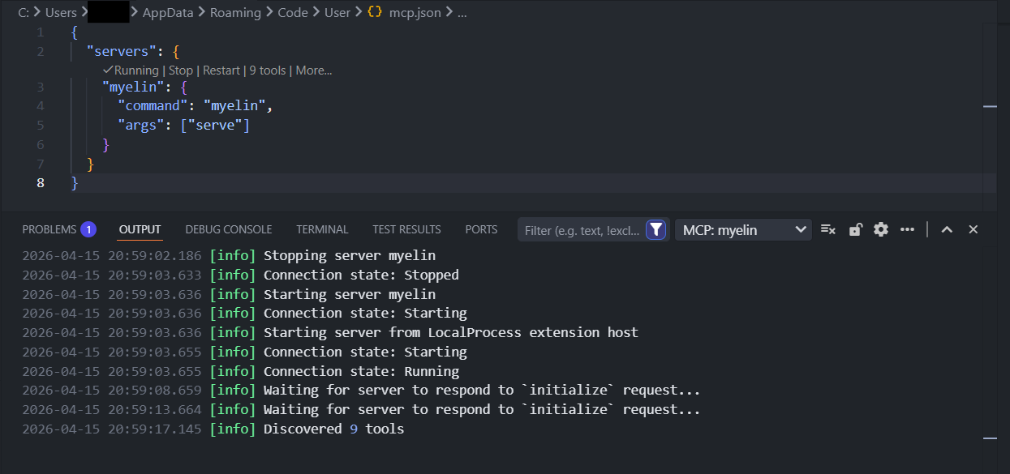Restart the myelin MCP server
Viewport: 1010px width, 474px height.
pos(221,70)
